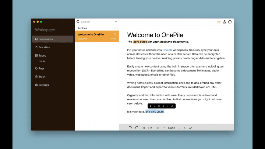This screenshot has width=265, height=149.
Task: Click the Tags label icon
Action: click(36, 68)
